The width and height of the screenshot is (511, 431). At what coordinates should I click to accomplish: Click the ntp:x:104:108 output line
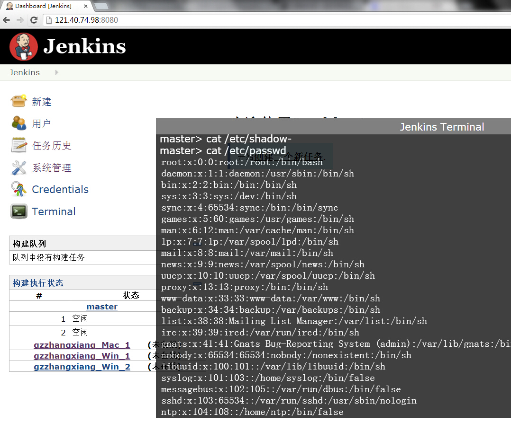pos(252,412)
